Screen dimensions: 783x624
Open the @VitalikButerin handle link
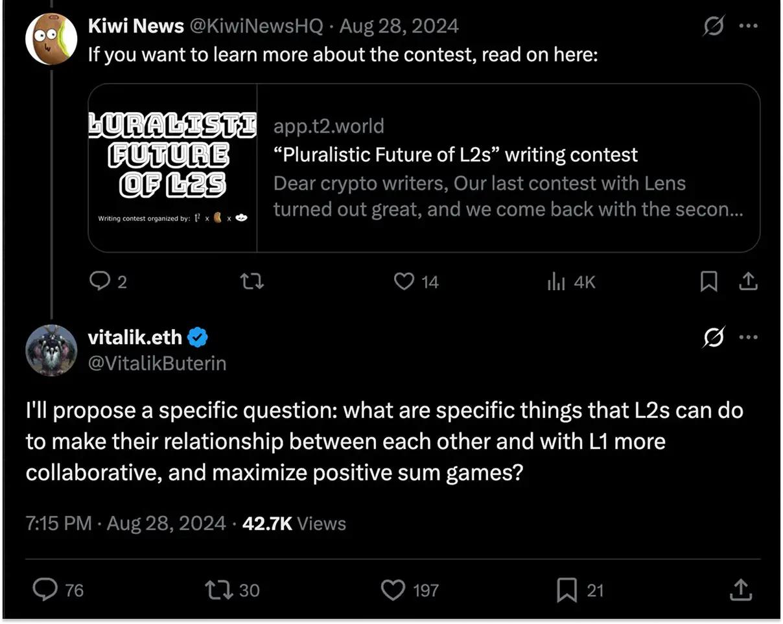click(x=157, y=364)
